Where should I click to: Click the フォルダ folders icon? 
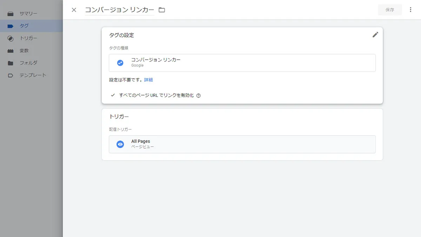click(10, 62)
